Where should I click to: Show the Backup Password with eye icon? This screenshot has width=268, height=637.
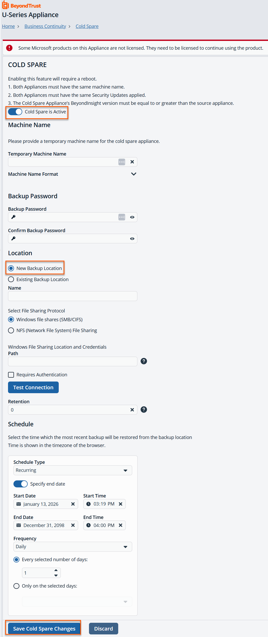132,217
